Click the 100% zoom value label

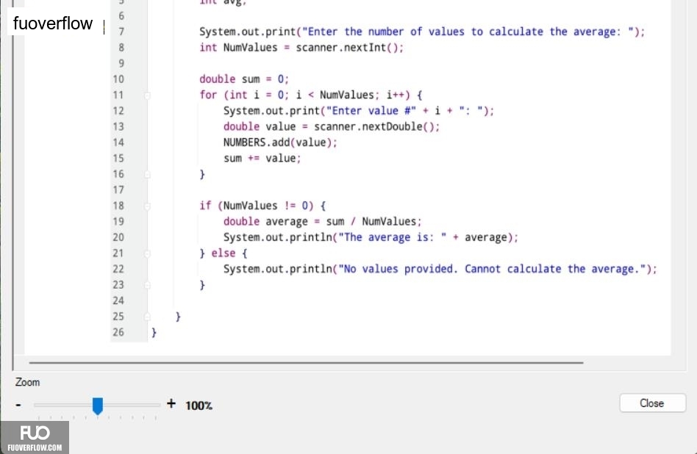click(199, 406)
